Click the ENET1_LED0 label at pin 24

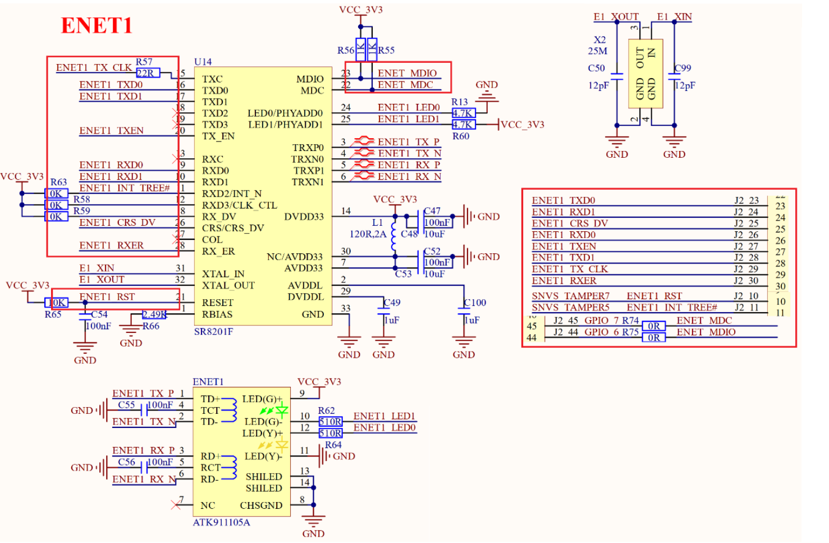409,107
